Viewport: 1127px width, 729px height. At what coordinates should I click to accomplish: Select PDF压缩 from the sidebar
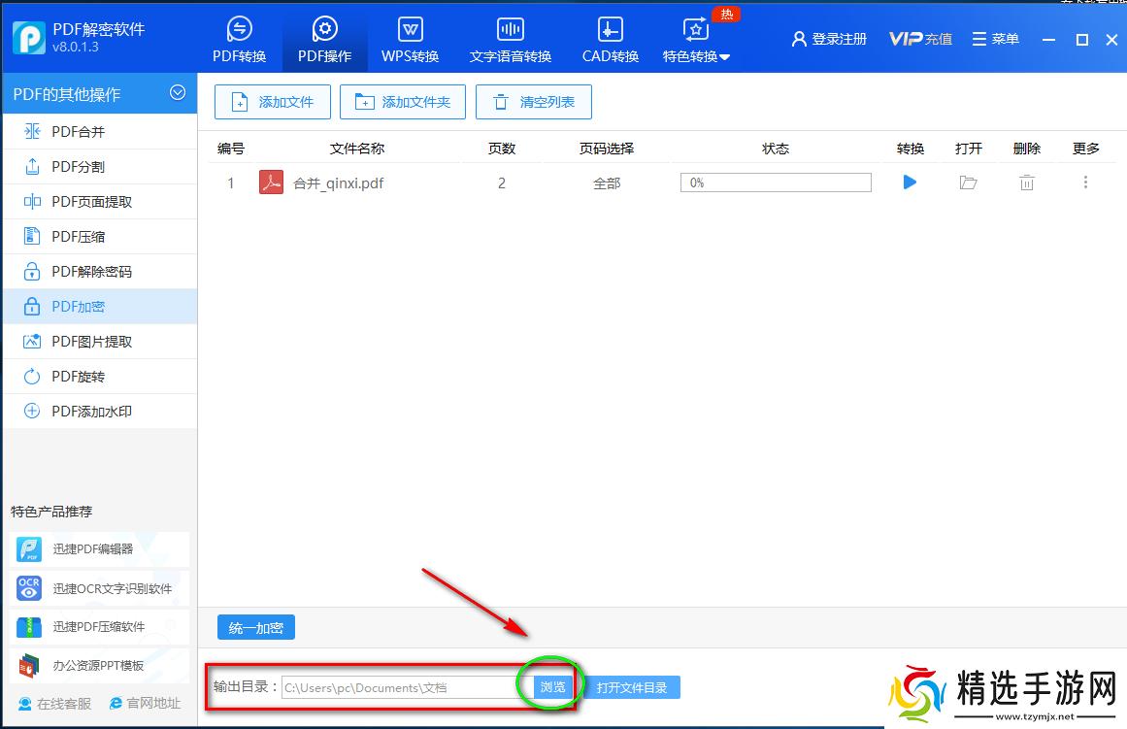58,236
